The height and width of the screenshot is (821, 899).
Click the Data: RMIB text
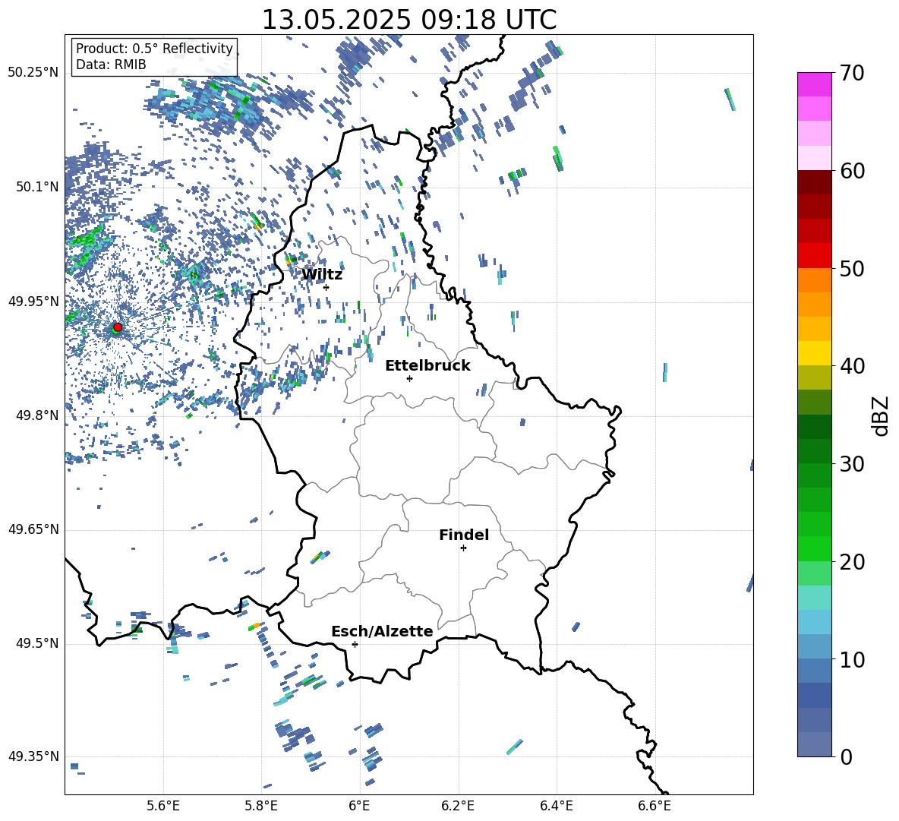pyautogui.click(x=111, y=65)
